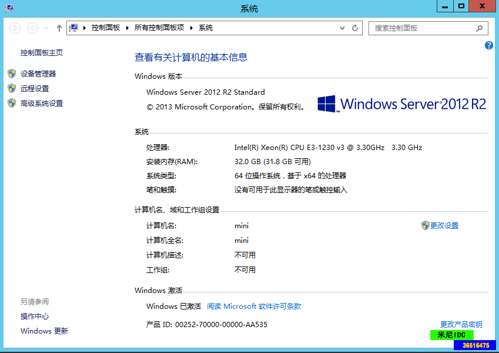The width and height of the screenshot is (499, 353).
Task: Click the Up one level arrow
Action: [x=59, y=28]
